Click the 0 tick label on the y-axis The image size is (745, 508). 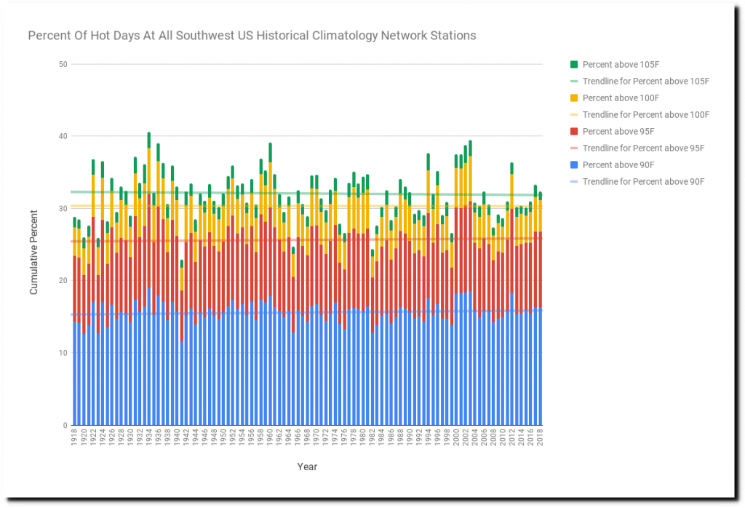[65, 426]
